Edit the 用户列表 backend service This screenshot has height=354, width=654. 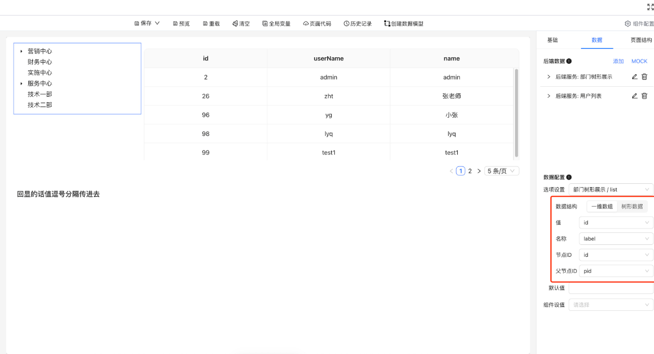(x=634, y=96)
